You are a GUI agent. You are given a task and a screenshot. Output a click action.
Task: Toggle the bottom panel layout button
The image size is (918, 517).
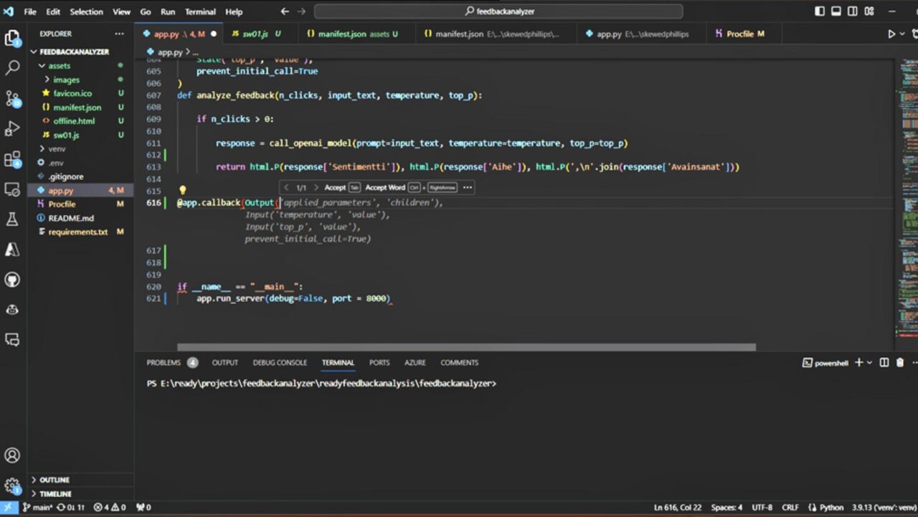click(836, 11)
